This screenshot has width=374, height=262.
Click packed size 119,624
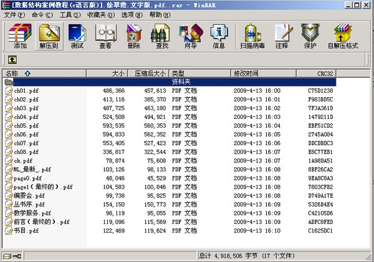(x=155, y=231)
